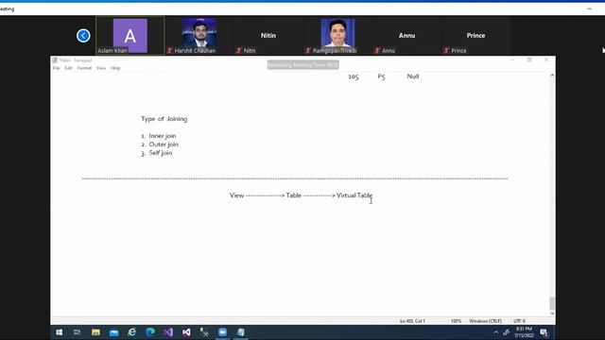Click Ramgopal Trivedi's muted microphone icon
The image size is (605, 340).
(308, 50)
